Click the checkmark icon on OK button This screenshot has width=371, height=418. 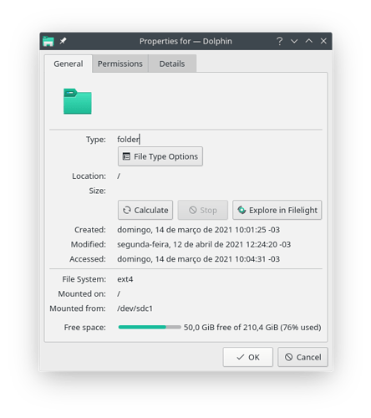[x=240, y=357]
